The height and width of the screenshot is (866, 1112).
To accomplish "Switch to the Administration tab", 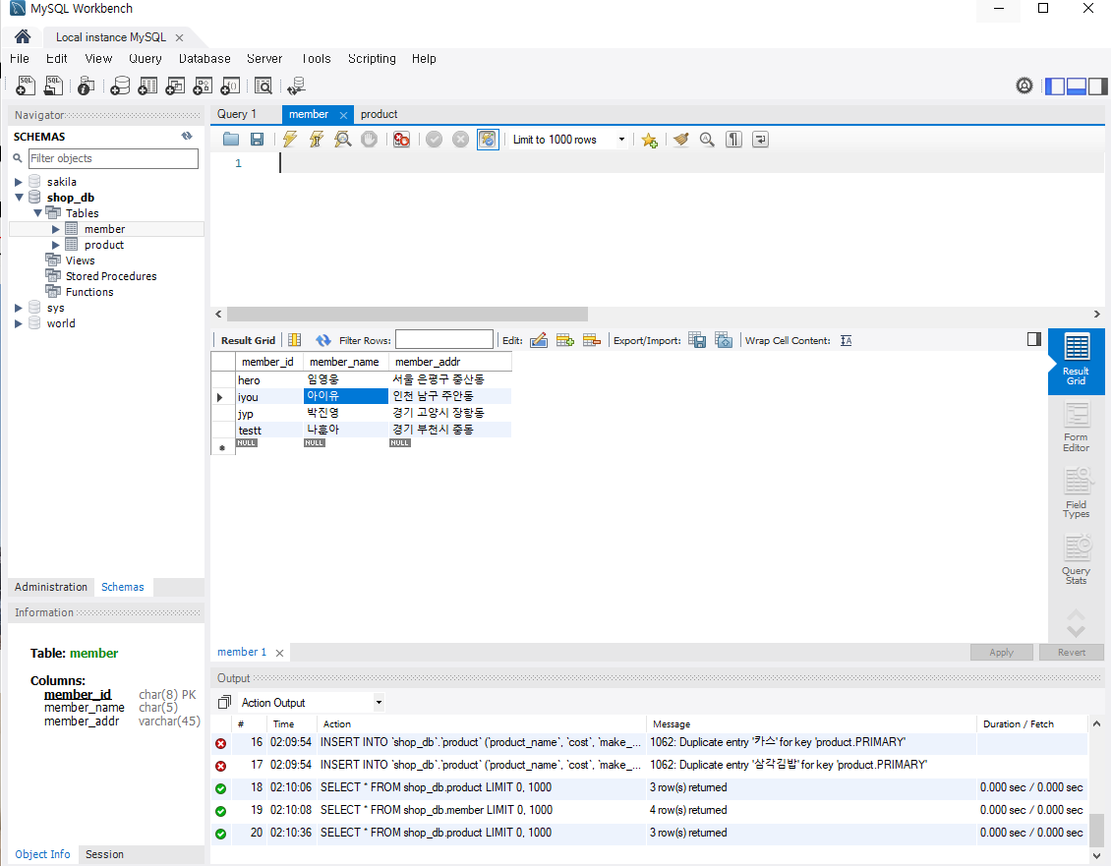I will pos(51,587).
